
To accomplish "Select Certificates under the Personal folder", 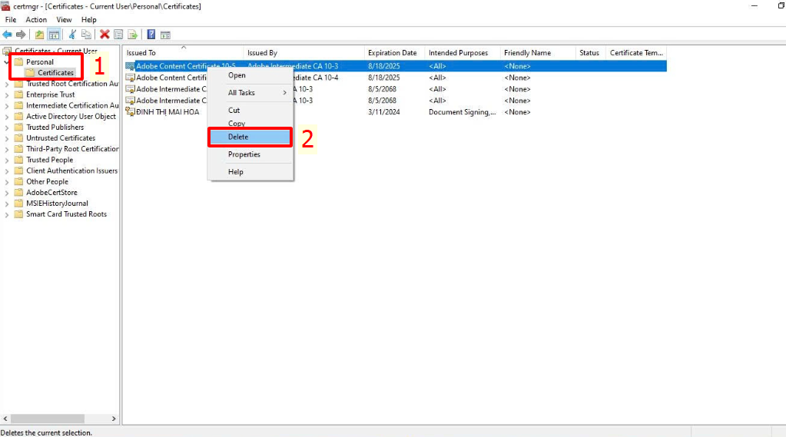I will pos(55,73).
